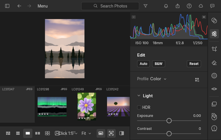Switch to Square Grid view icon
The width and height of the screenshot is (221, 140).
18,133
